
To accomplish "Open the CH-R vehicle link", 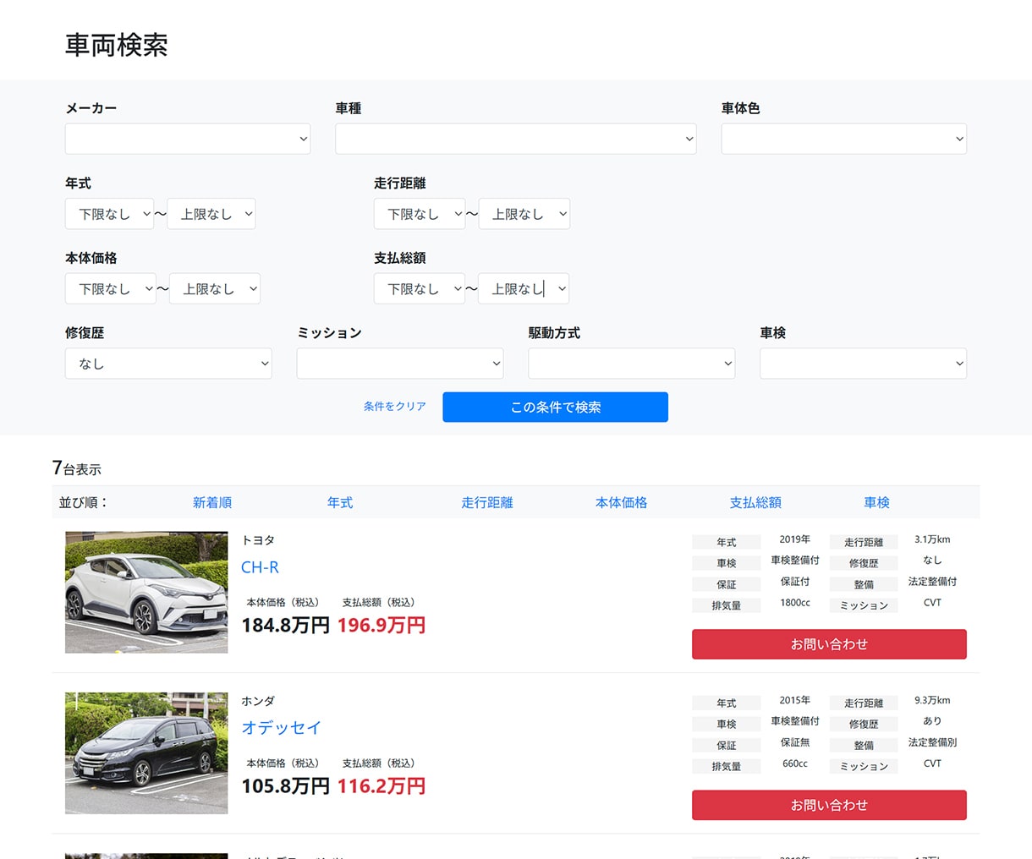I will click(260, 567).
